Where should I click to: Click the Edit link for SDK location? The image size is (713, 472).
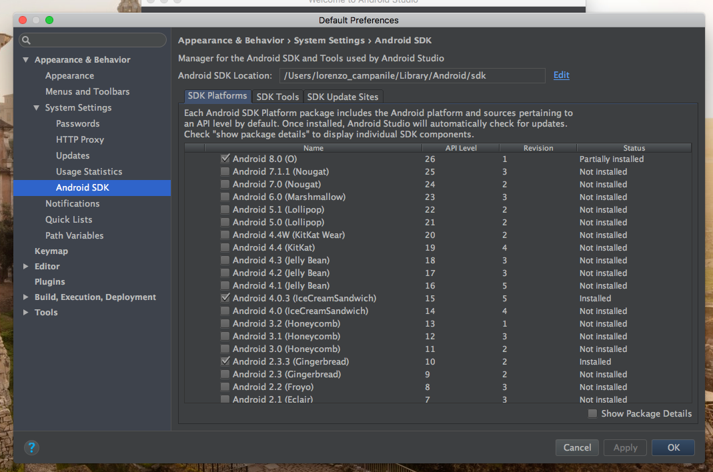coord(561,75)
